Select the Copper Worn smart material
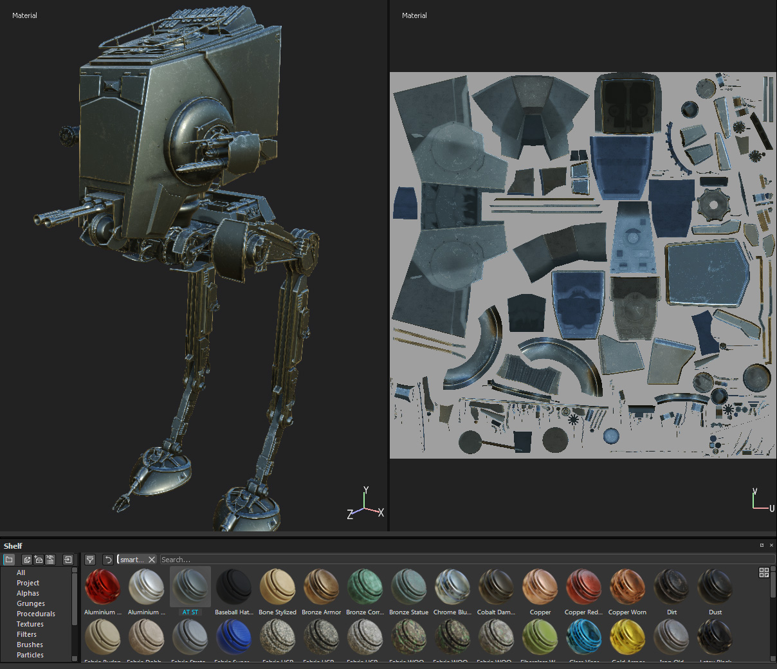The width and height of the screenshot is (777, 669). point(627,592)
